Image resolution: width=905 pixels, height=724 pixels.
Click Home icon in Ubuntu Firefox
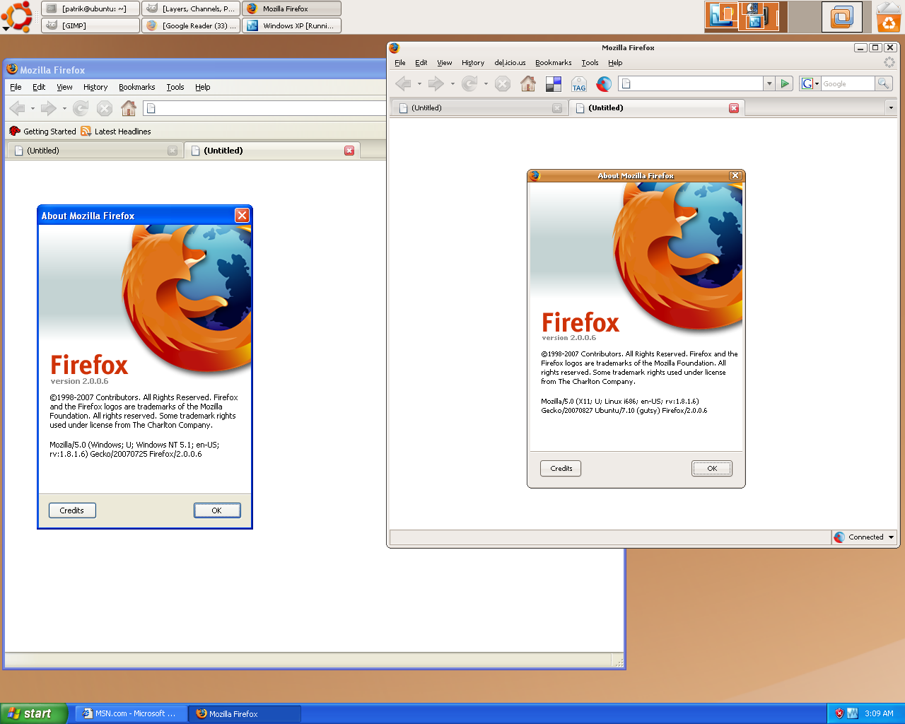[528, 83]
